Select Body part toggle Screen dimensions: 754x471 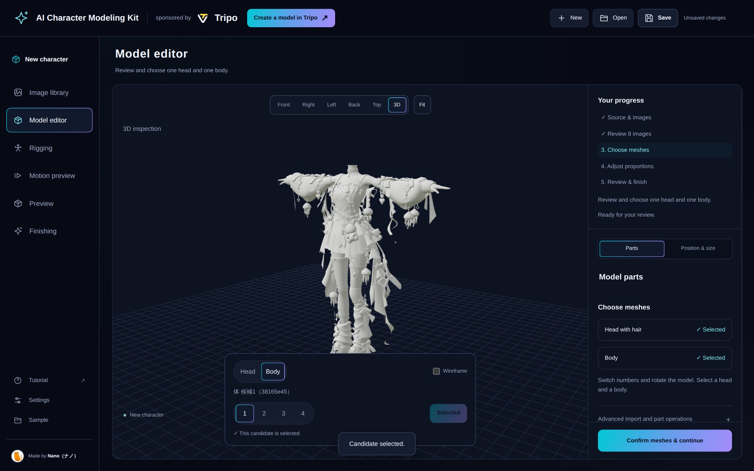273,372
